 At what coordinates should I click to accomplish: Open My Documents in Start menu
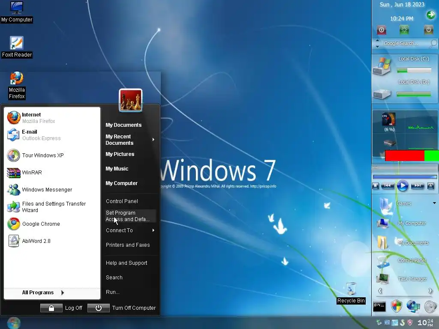(123, 125)
